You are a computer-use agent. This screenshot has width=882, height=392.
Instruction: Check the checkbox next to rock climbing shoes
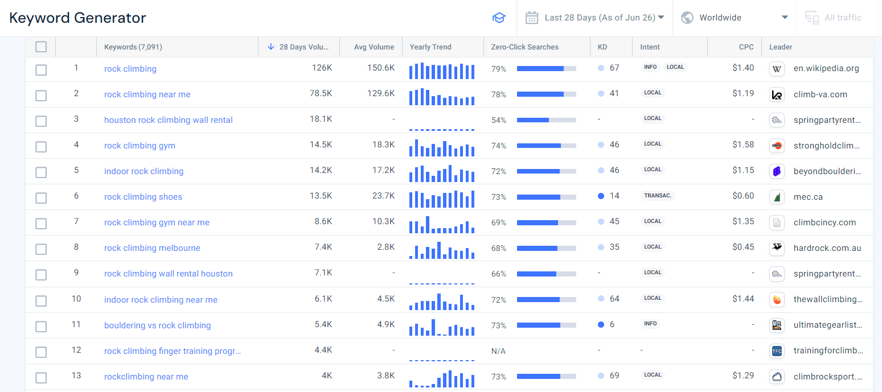[x=41, y=197]
